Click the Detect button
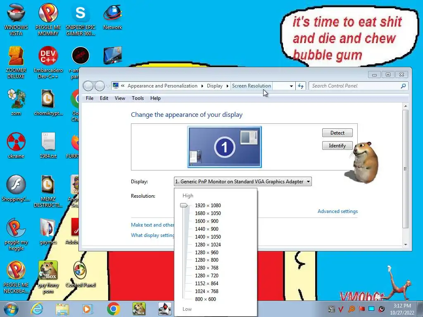 tap(337, 132)
